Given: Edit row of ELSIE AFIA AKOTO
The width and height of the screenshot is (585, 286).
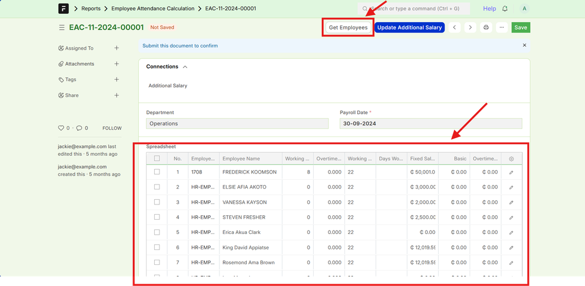Looking at the screenshot, I should click(511, 187).
